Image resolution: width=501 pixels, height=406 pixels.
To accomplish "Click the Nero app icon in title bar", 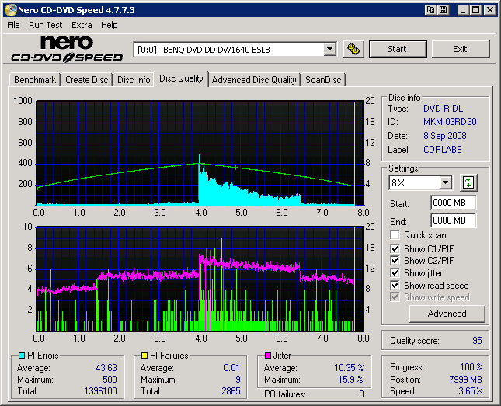I will [9, 10].
